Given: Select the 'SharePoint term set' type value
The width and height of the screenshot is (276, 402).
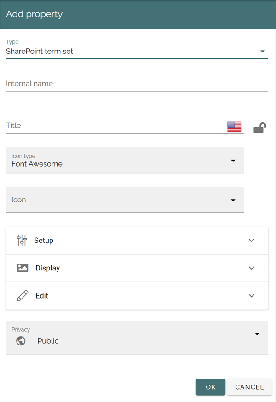Looking at the screenshot, I should coord(40,51).
